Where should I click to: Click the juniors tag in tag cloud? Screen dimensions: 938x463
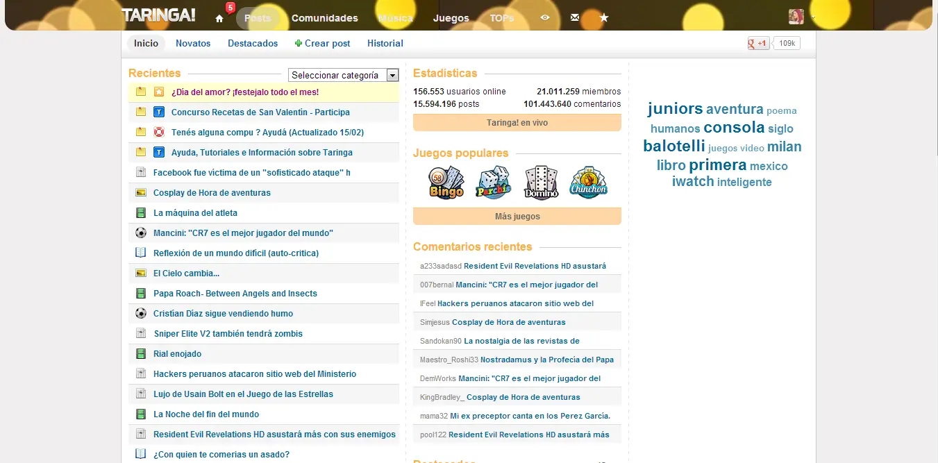(x=676, y=108)
